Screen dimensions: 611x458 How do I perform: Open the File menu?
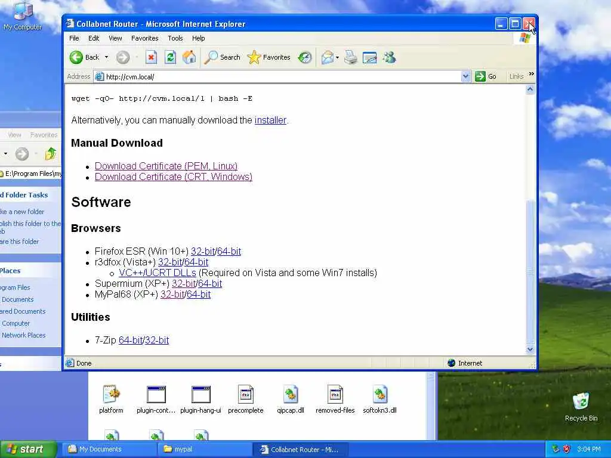tap(74, 38)
